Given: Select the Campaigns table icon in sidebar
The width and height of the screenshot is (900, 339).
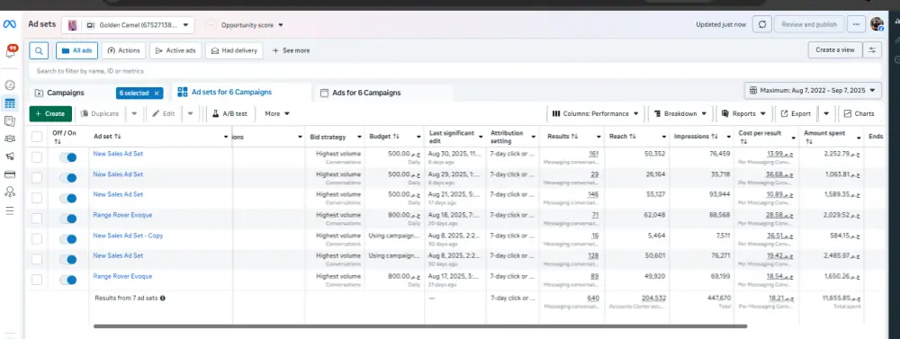Looking at the screenshot, I should point(10,103).
